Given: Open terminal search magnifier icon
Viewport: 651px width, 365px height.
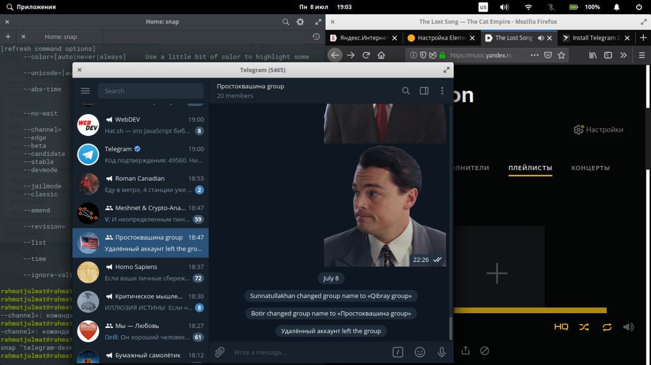Looking at the screenshot, I should click(286, 22).
